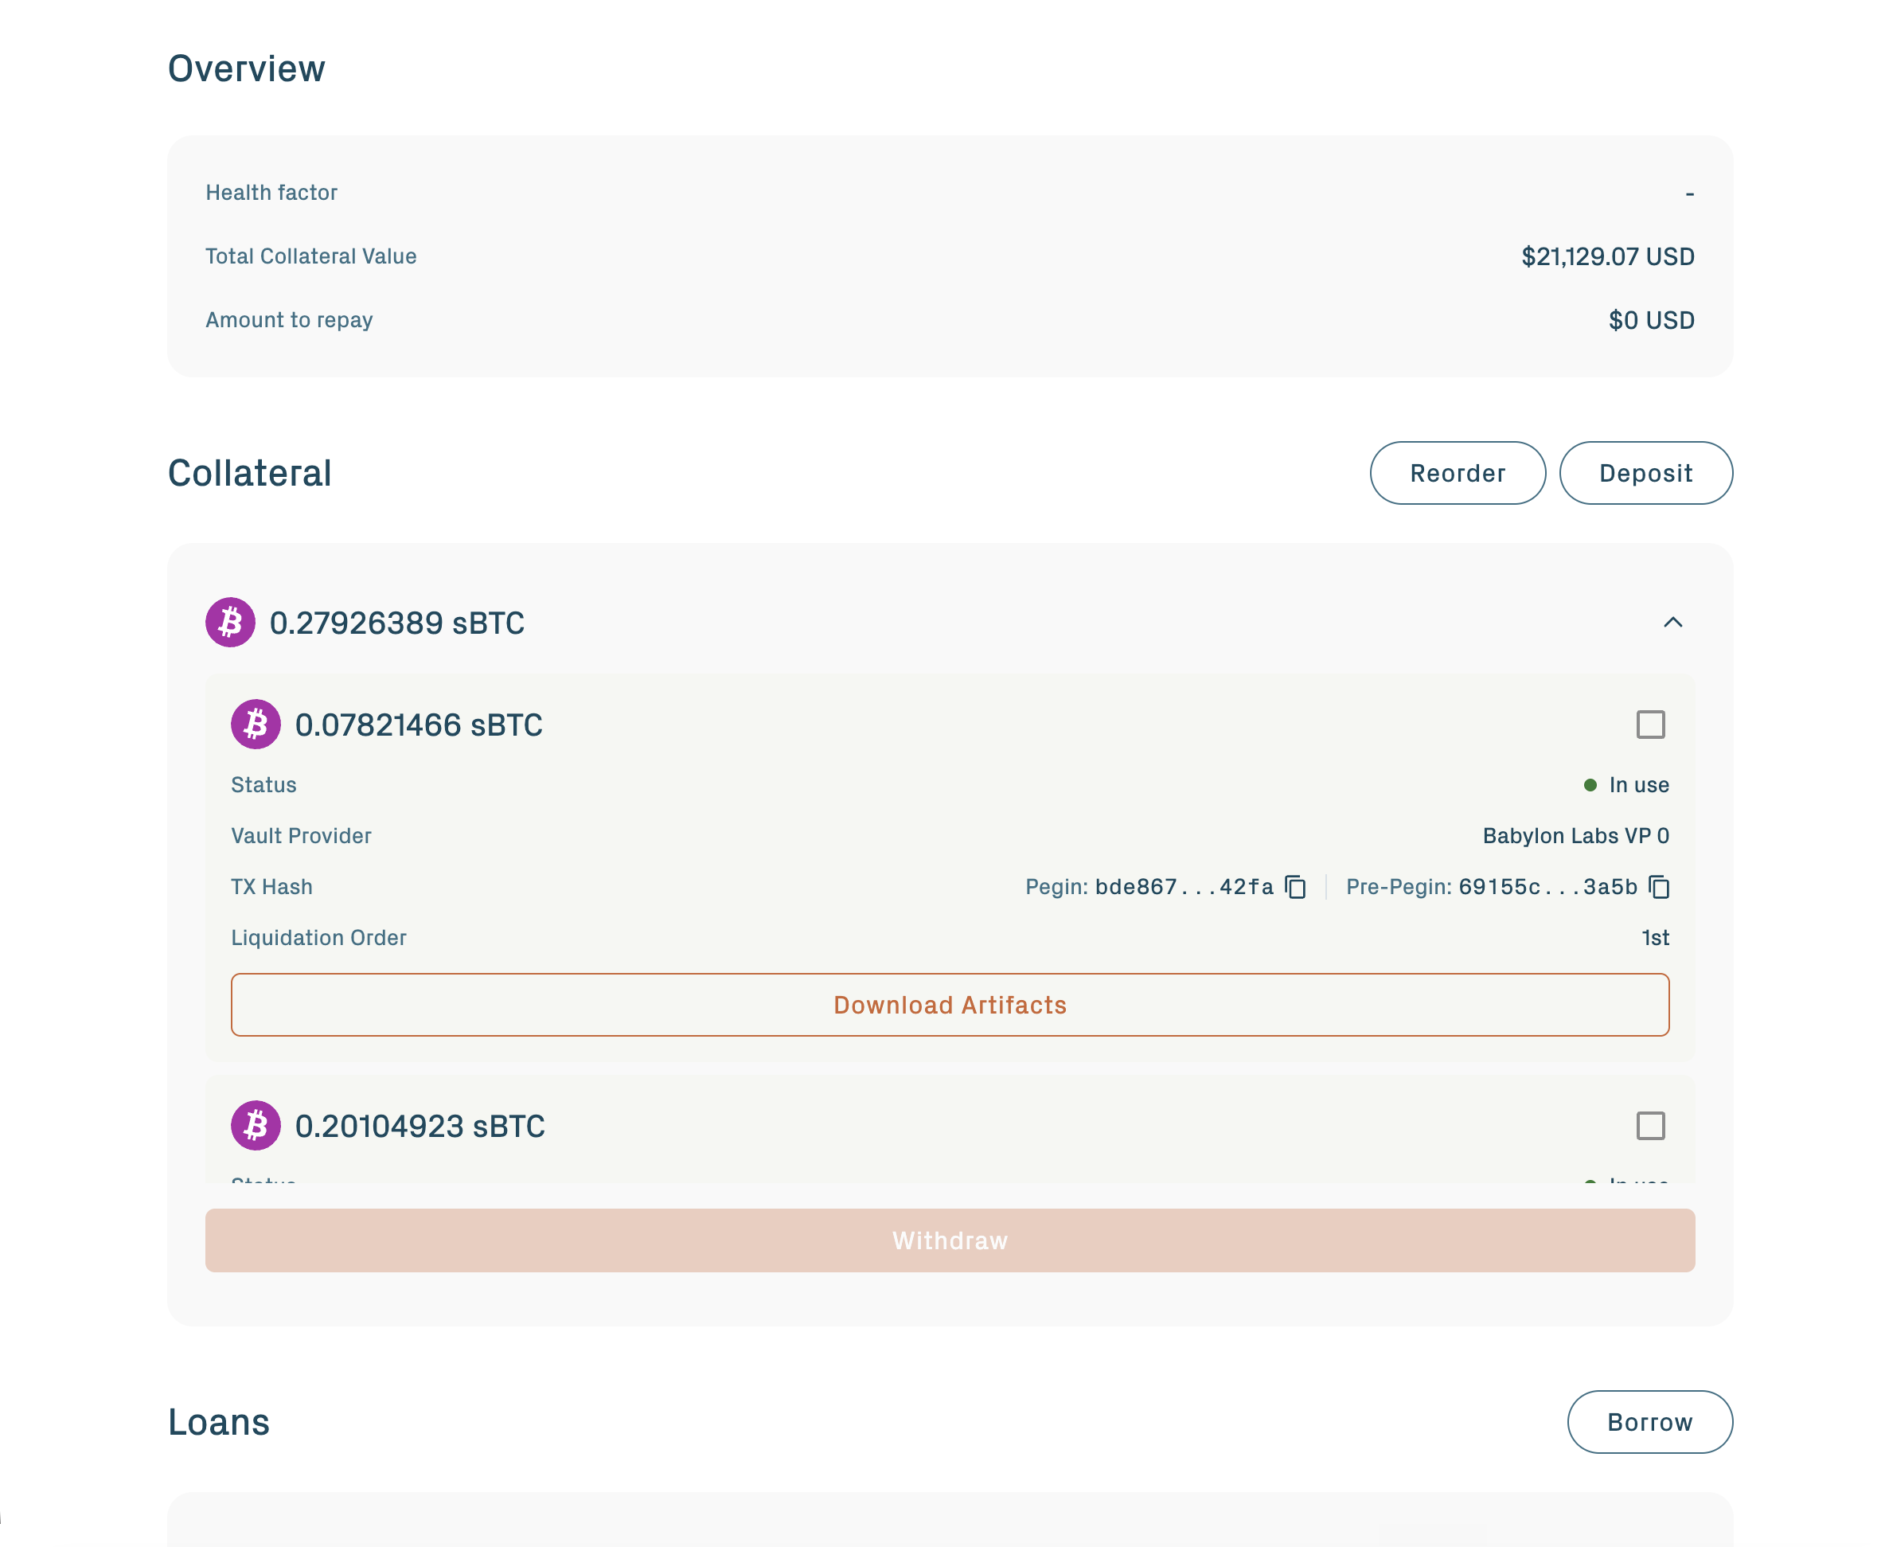1885x1547 pixels.
Task: Click the Withdraw button
Action: (x=950, y=1240)
